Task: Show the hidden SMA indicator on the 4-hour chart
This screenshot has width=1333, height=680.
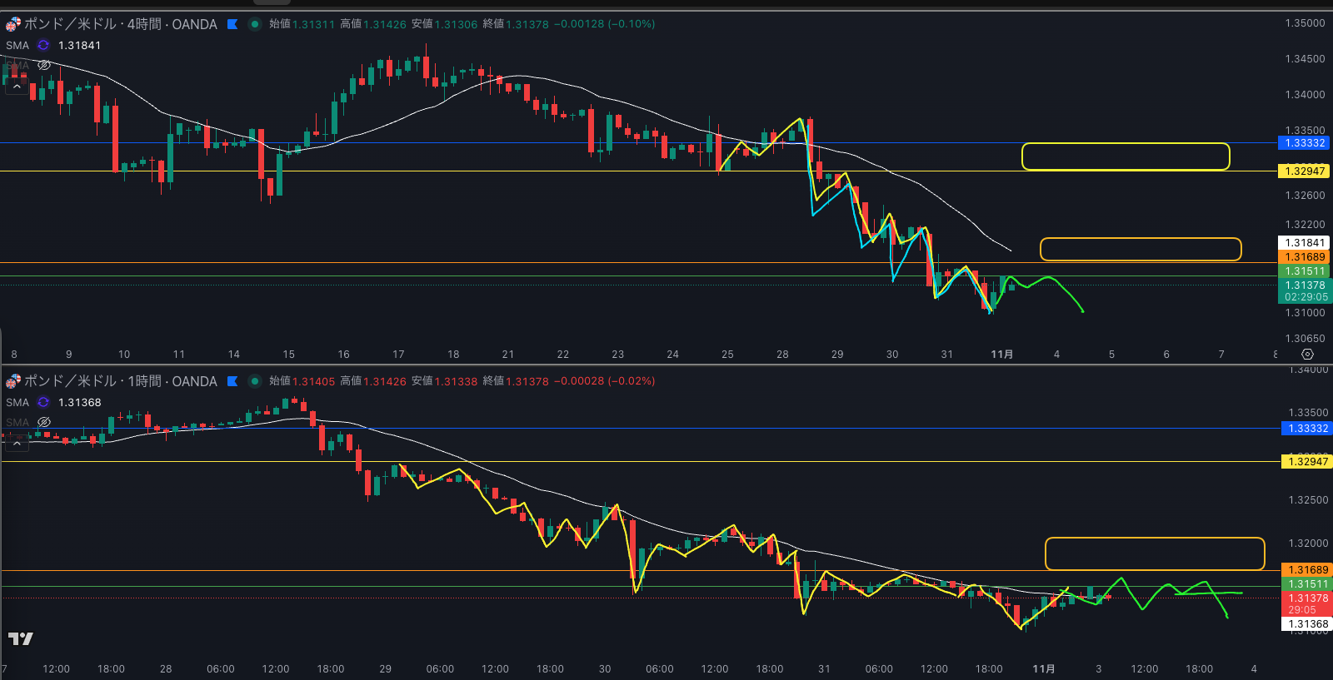Action: coord(44,65)
